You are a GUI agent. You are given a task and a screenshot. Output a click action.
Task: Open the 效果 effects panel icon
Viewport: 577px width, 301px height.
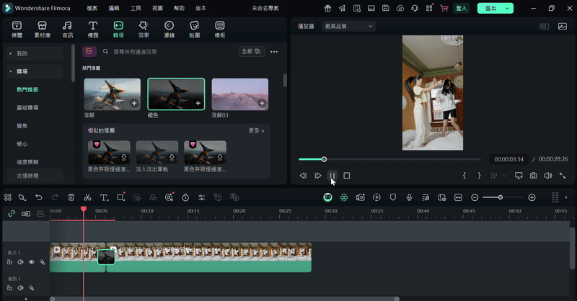tap(144, 29)
